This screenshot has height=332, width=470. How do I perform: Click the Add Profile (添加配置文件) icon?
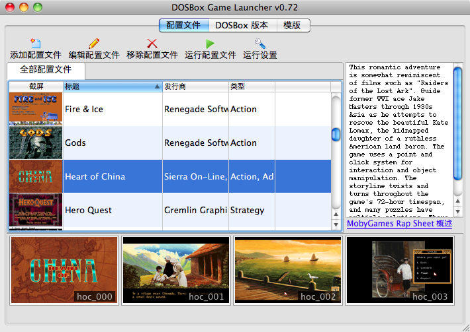(x=35, y=44)
